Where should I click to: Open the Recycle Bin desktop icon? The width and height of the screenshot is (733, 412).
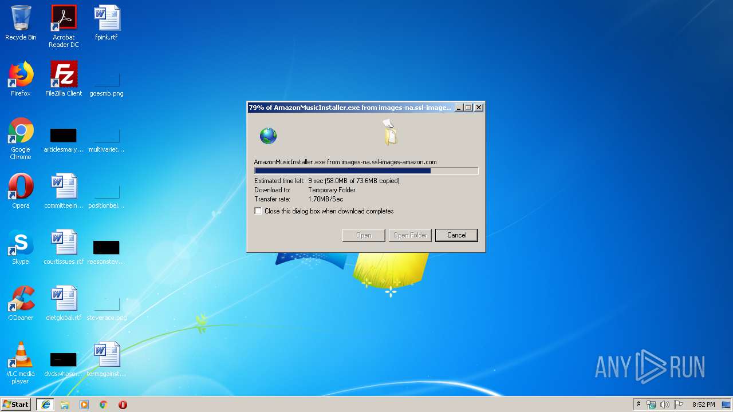tap(21, 23)
